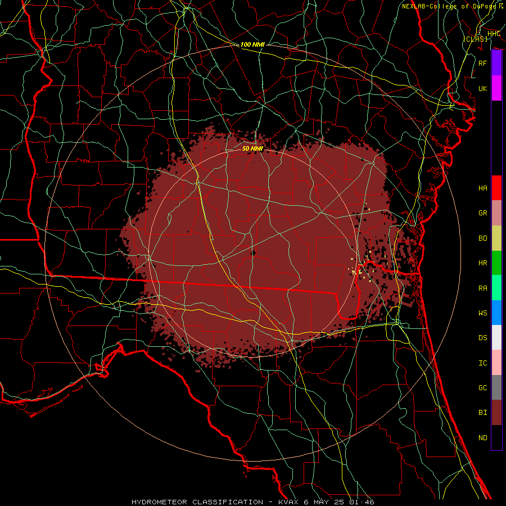This screenshot has width=506, height=506.
Task: Click the 'HHC' product code label
Action: pyautogui.click(x=494, y=34)
